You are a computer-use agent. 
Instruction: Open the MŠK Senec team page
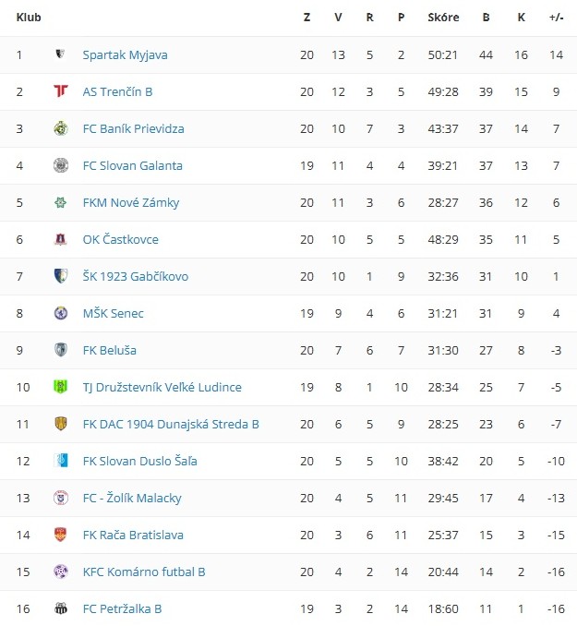pyautogui.click(x=113, y=313)
